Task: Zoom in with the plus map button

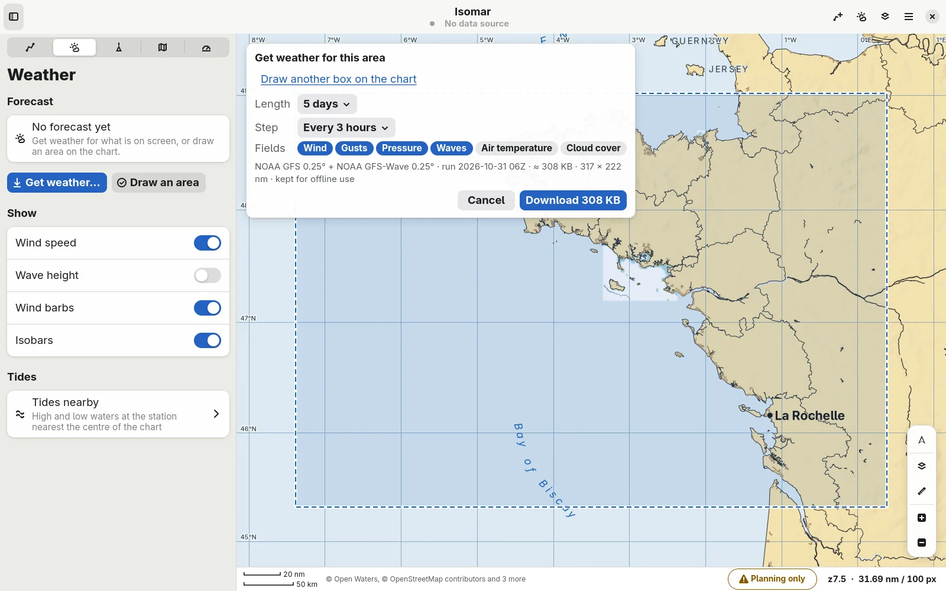Action: click(922, 518)
